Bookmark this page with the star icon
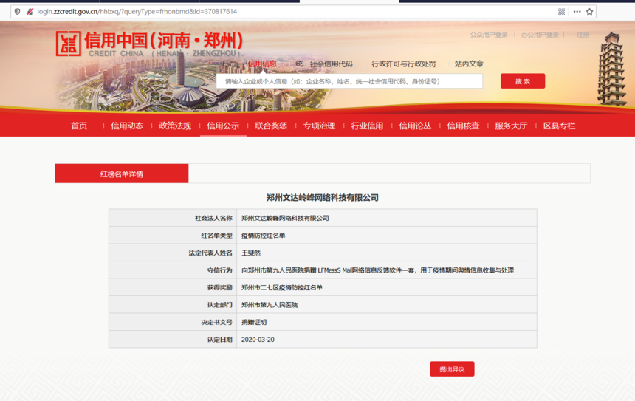The height and width of the screenshot is (401, 635). pos(589,12)
